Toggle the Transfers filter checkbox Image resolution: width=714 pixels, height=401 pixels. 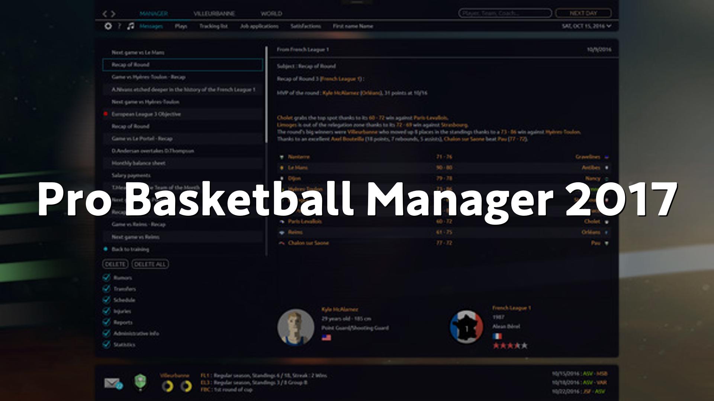[106, 288]
